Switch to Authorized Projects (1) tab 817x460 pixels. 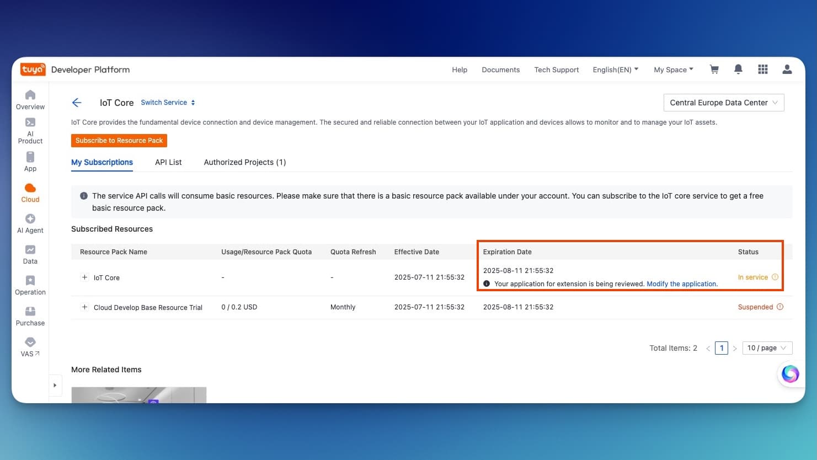click(244, 162)
